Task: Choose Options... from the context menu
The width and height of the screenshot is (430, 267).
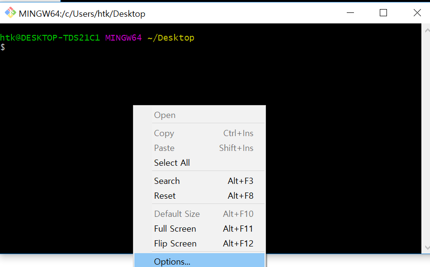Action: 199,261
